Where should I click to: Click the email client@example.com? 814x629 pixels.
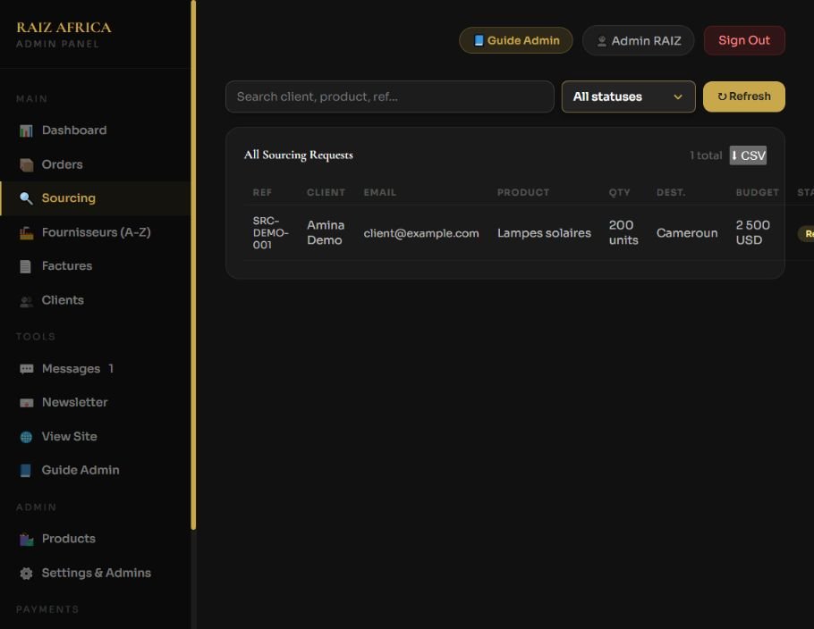pos(421,233)
